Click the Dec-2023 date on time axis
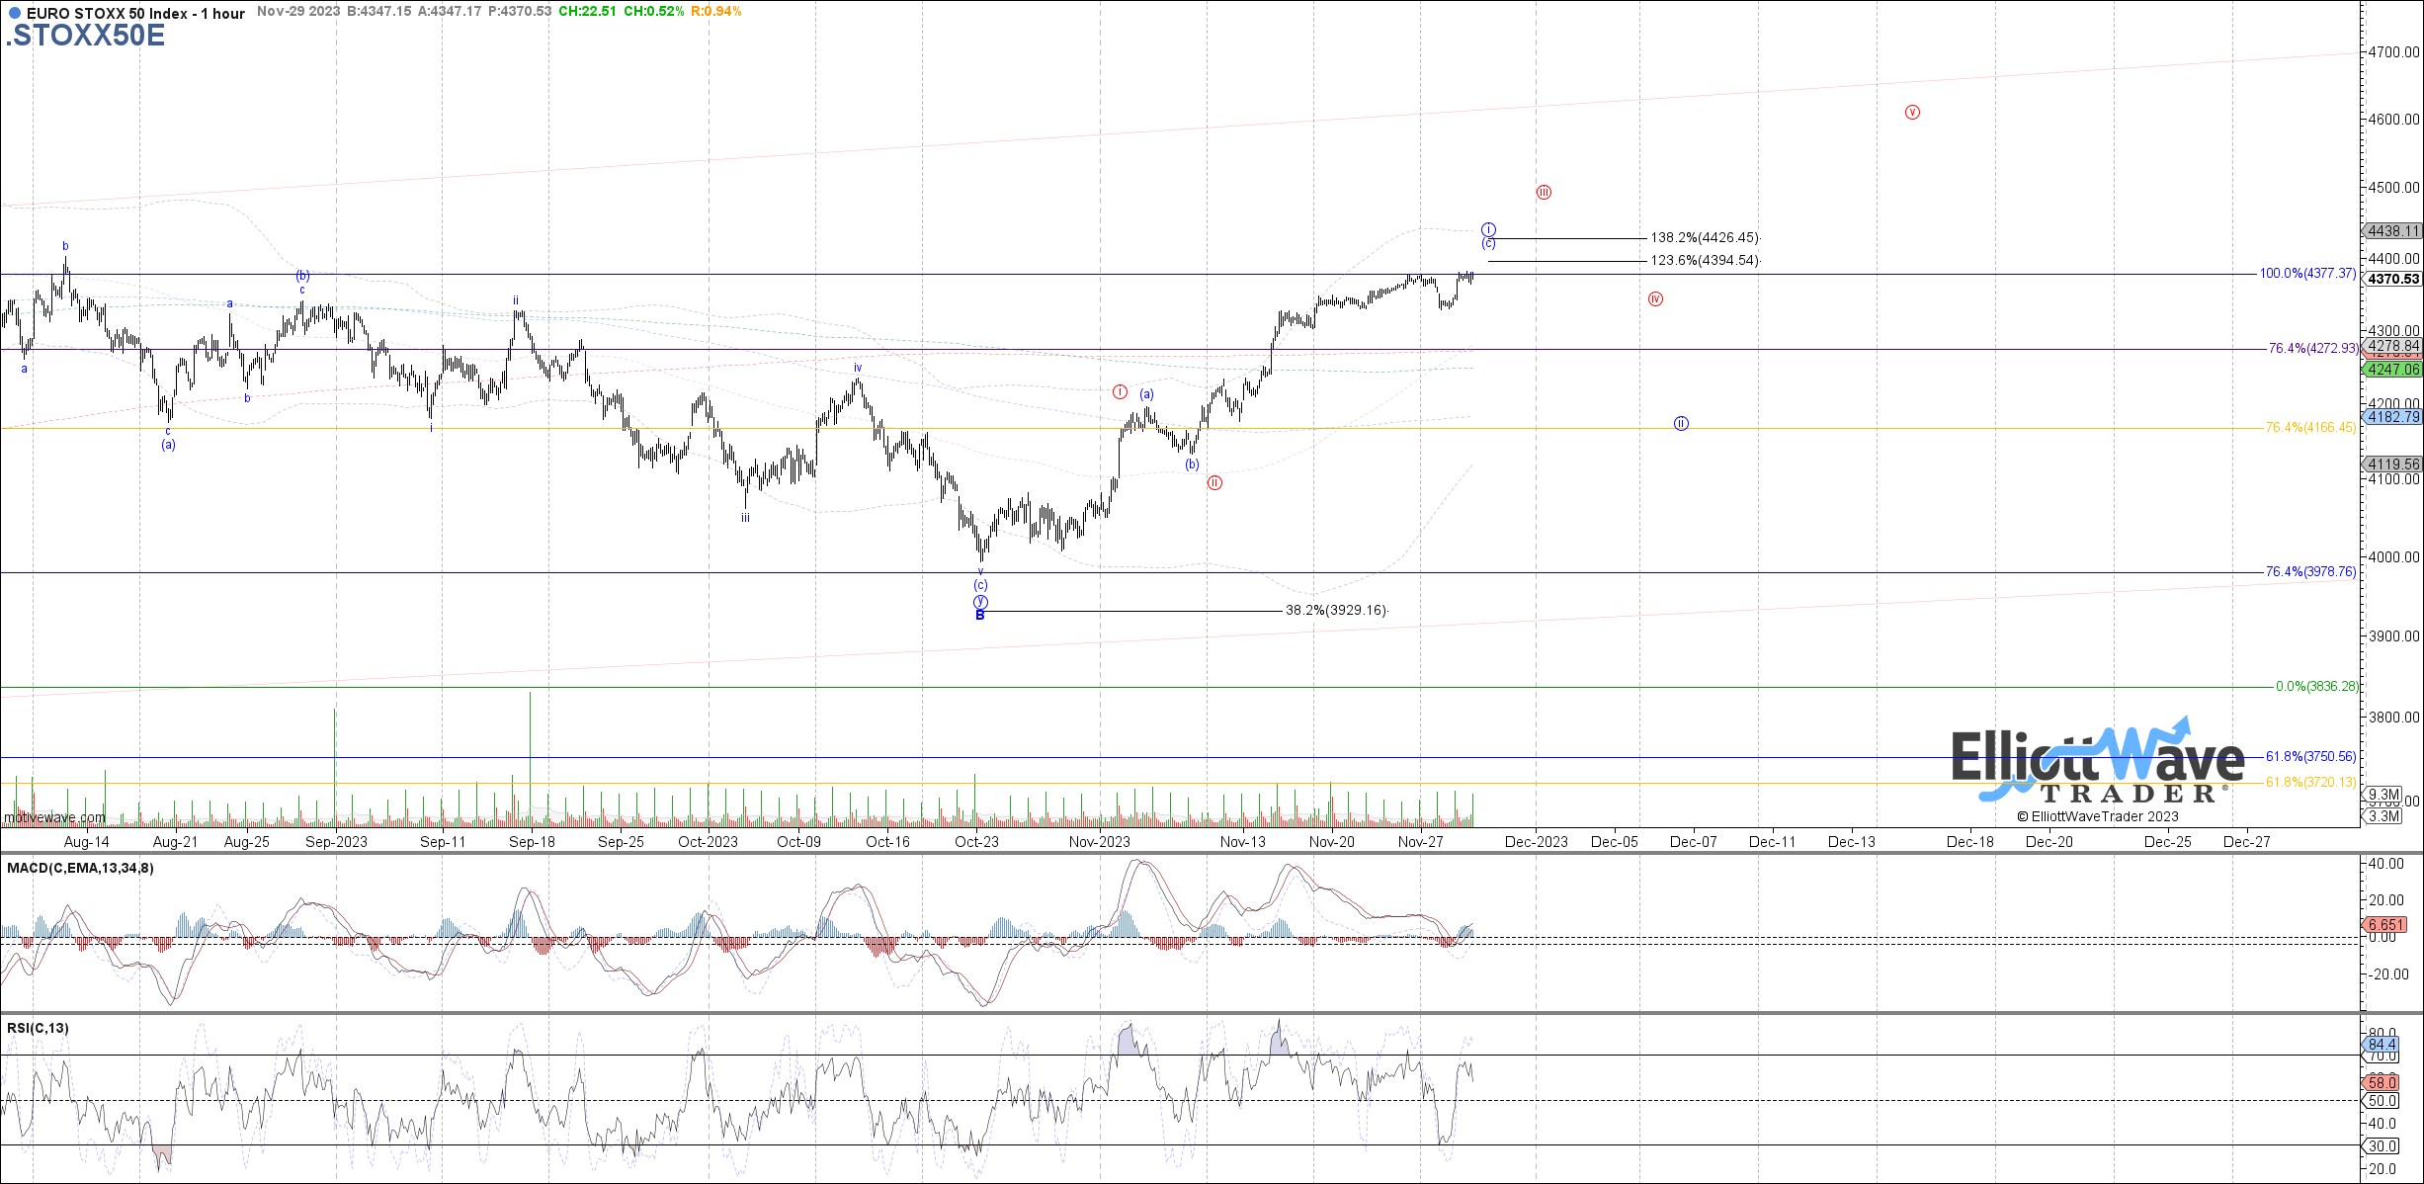The height and width of the screenshot is (1184, 2424). click(x=1536, y=842)
